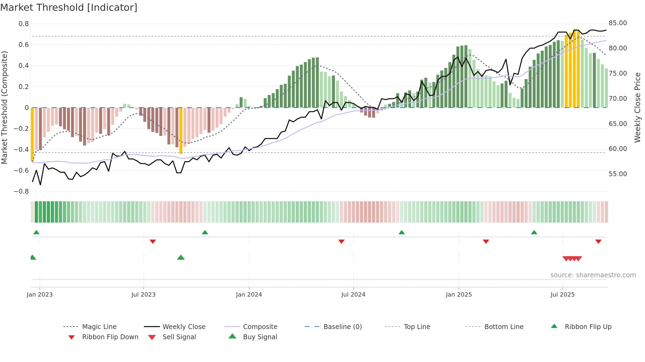
Task: Click the yellow bar at the chart's start
Action: (32, 135)
